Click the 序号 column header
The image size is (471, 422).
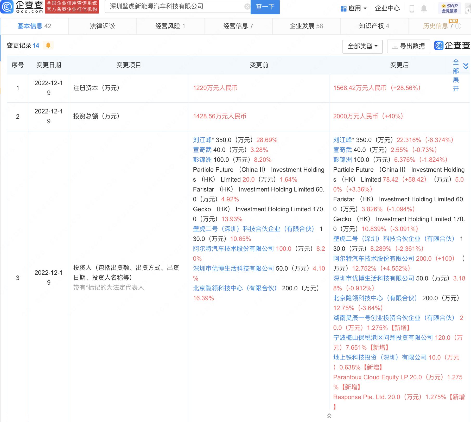(x=18, y=65)
